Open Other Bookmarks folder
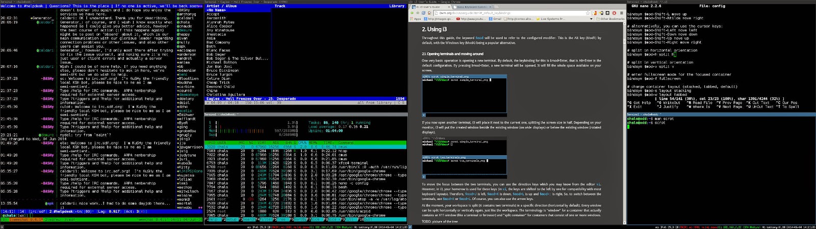This screenshot has height=229, width=816. (610, 19)
